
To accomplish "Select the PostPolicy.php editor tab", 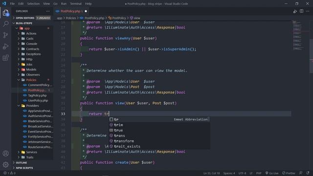I will (x=71, y=11).
